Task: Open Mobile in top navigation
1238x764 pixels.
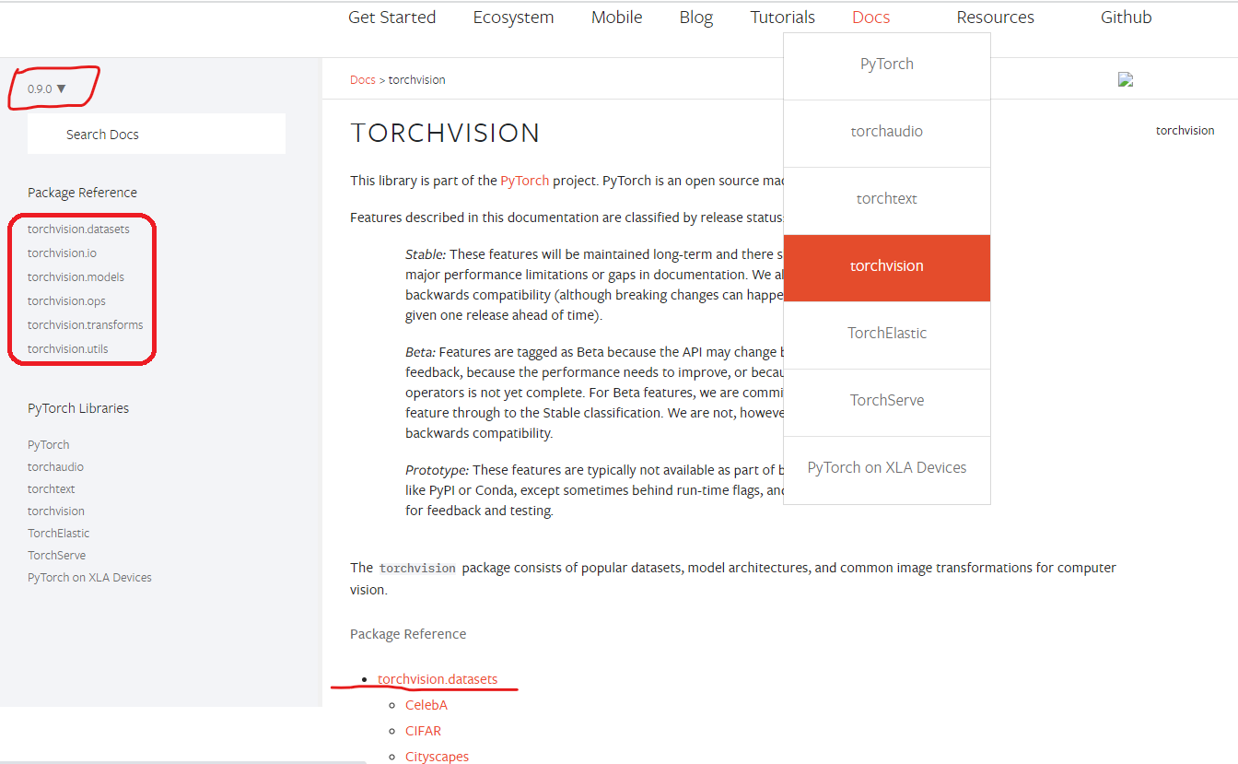Action: pos(616,18)
